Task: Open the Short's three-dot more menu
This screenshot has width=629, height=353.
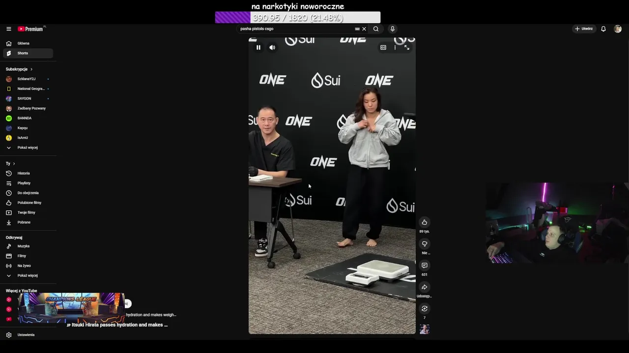Action: click(395, 48)
